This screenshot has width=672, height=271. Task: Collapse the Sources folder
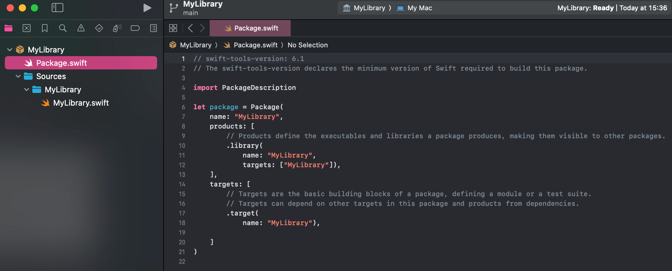[18, 76]
